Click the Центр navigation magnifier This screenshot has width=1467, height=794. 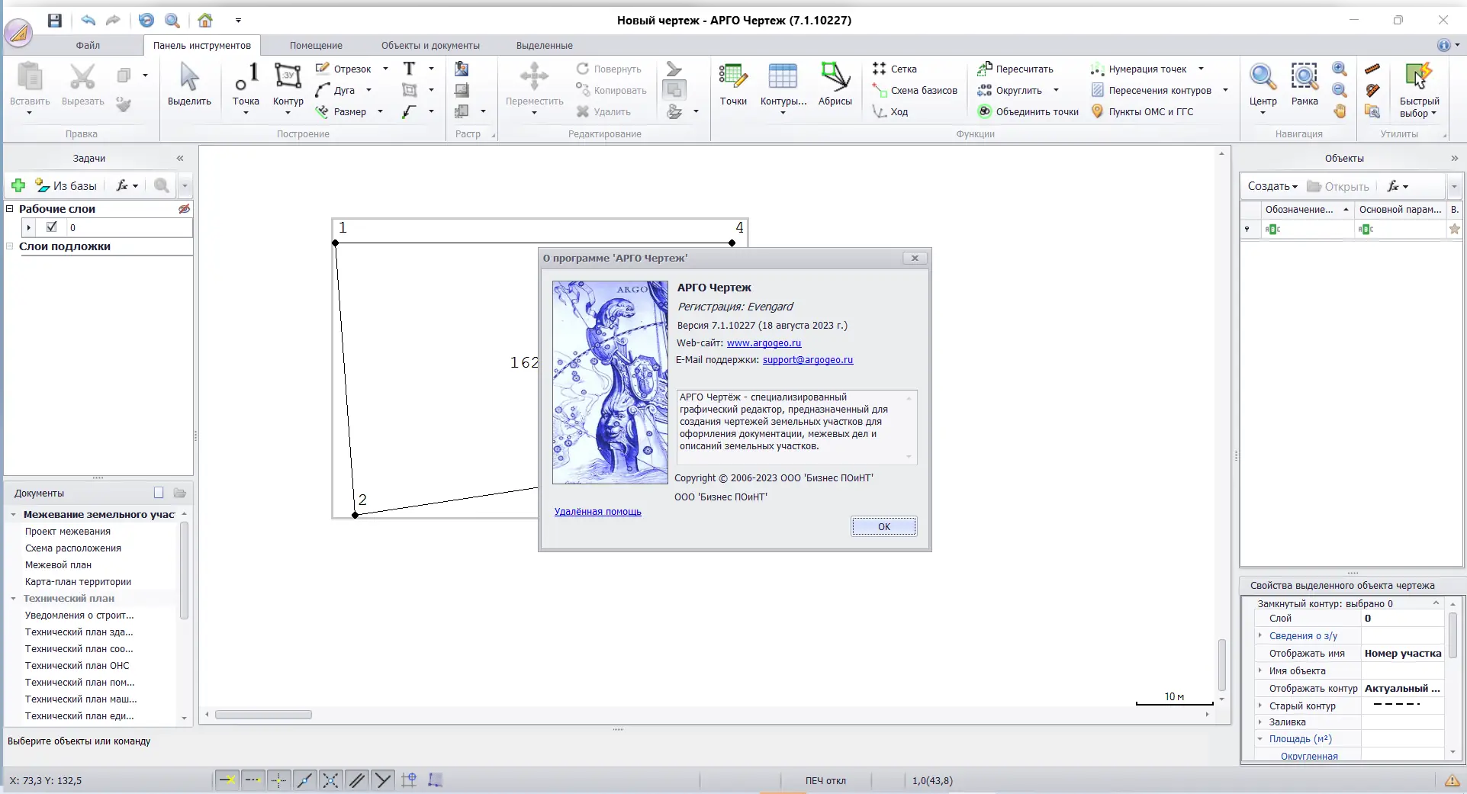[1263, 76]
